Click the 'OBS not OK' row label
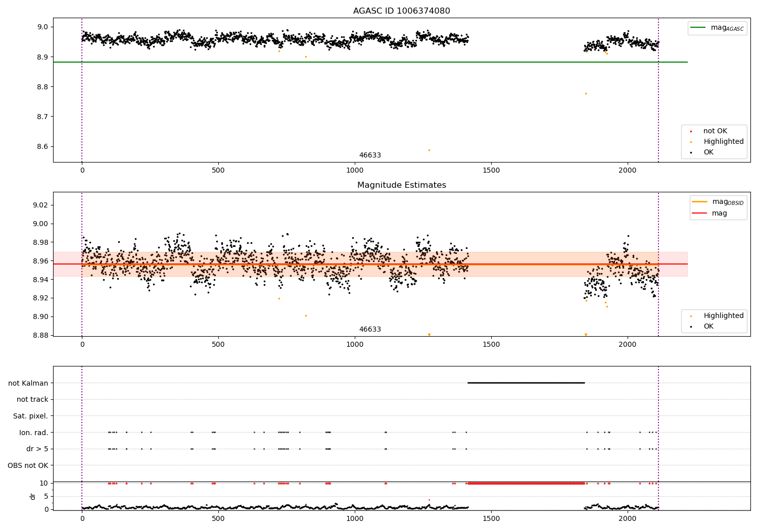758x530 pixels. (x=28, y=465)
